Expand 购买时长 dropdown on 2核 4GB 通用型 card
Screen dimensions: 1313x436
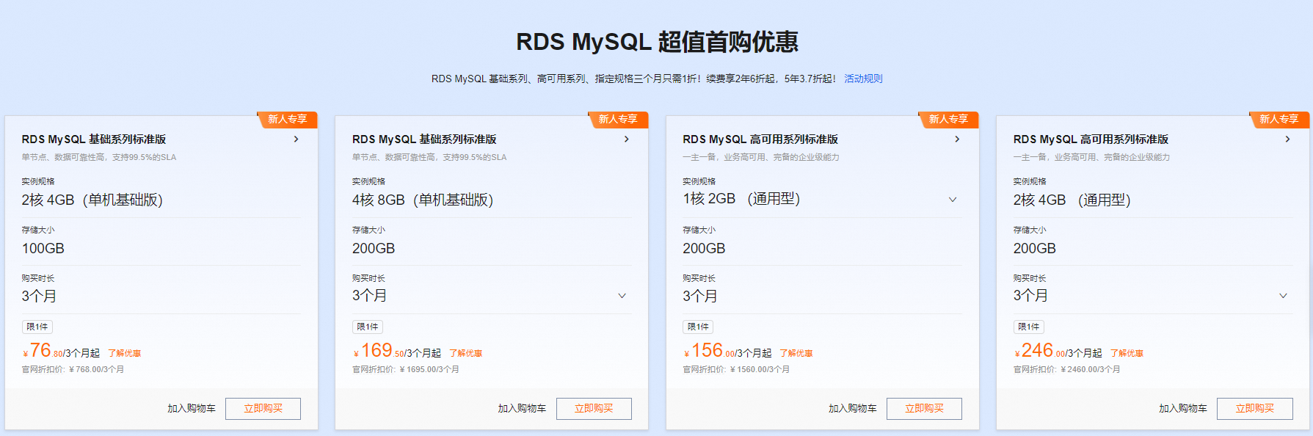coord(1283,296)
